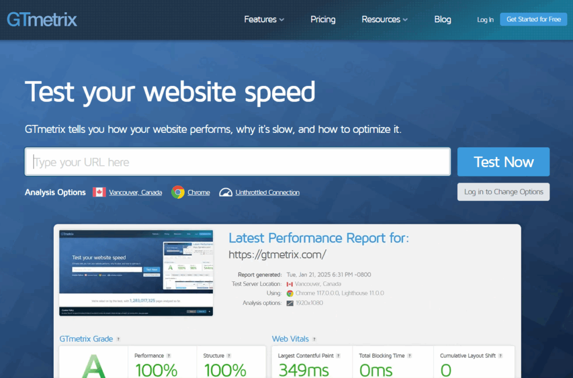This screenshot has width=573, height=378.
Task: Click the Chrome icon beside Chrome 117.0.0.0
Action: click(x=290, y=294)
